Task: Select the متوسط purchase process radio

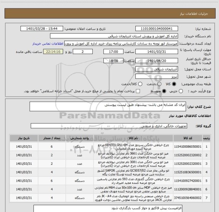Action: tap(164, 91)
